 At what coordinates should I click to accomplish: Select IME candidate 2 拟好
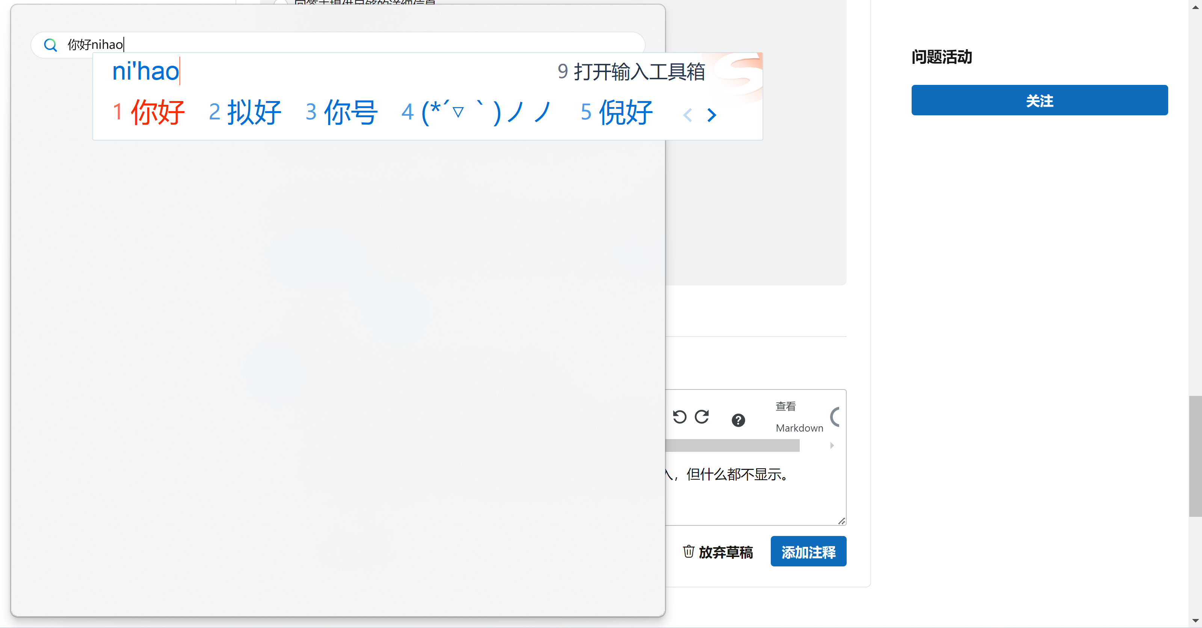[x=245, y=112]
